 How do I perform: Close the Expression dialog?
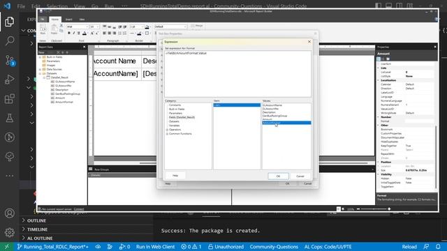point(309,42)
